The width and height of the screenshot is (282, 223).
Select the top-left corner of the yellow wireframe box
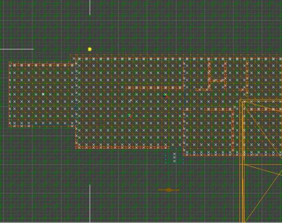pos(241,100)
